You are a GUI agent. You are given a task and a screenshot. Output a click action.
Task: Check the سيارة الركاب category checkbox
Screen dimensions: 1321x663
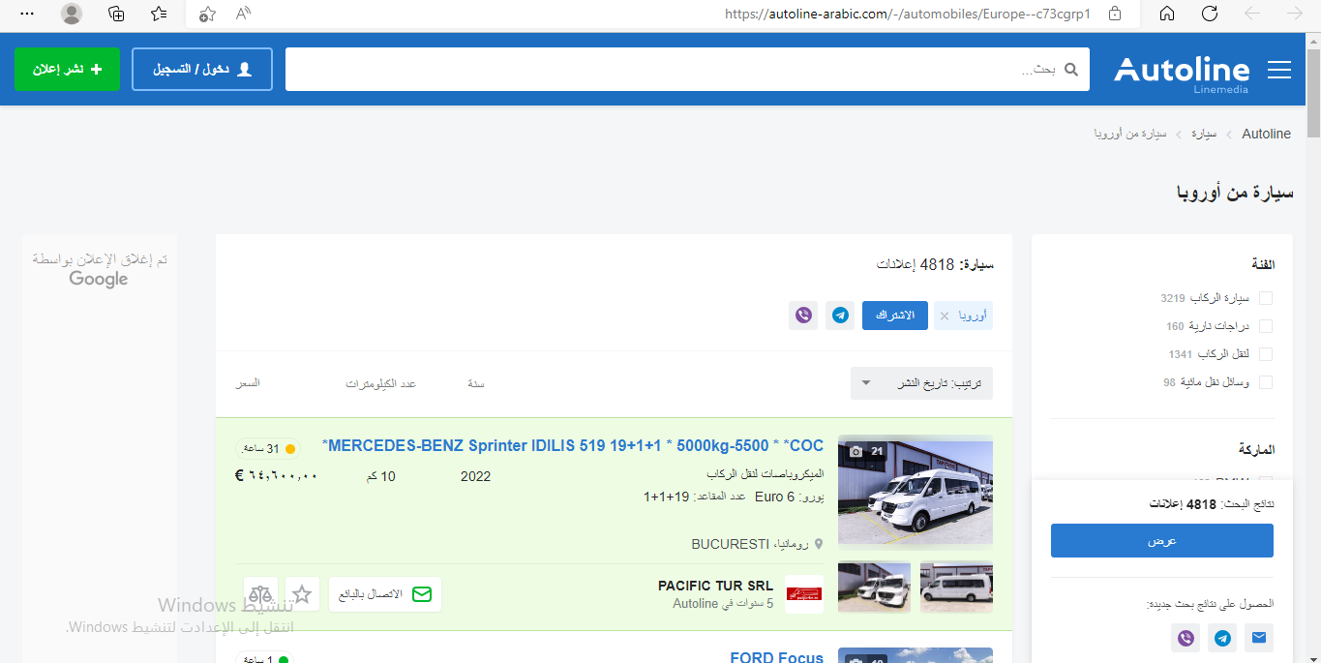(x=1266, y=298)
